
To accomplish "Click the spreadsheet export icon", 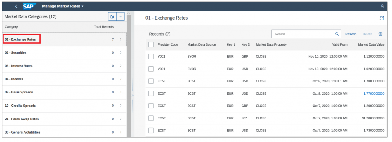I will pyautogui.click(x=113, y=16).
